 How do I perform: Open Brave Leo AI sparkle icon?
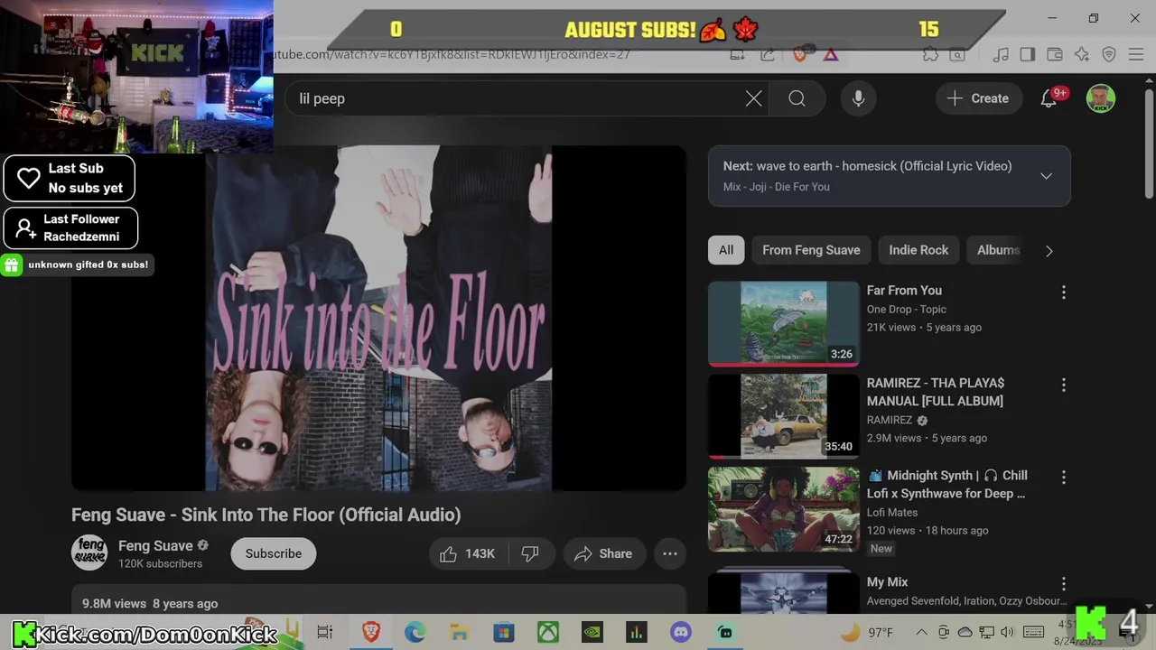point(1081,54)
